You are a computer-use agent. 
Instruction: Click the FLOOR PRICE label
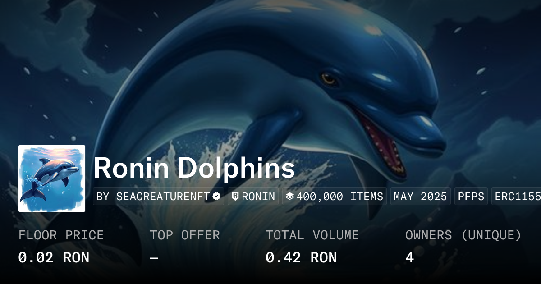(x=61, y=235)
